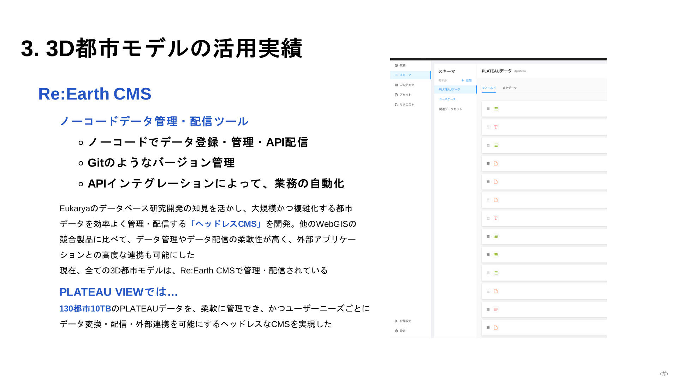This screenshot has height=381, width=678.
Task: Click the + 追加 model button
Action: tap(466, 80)
